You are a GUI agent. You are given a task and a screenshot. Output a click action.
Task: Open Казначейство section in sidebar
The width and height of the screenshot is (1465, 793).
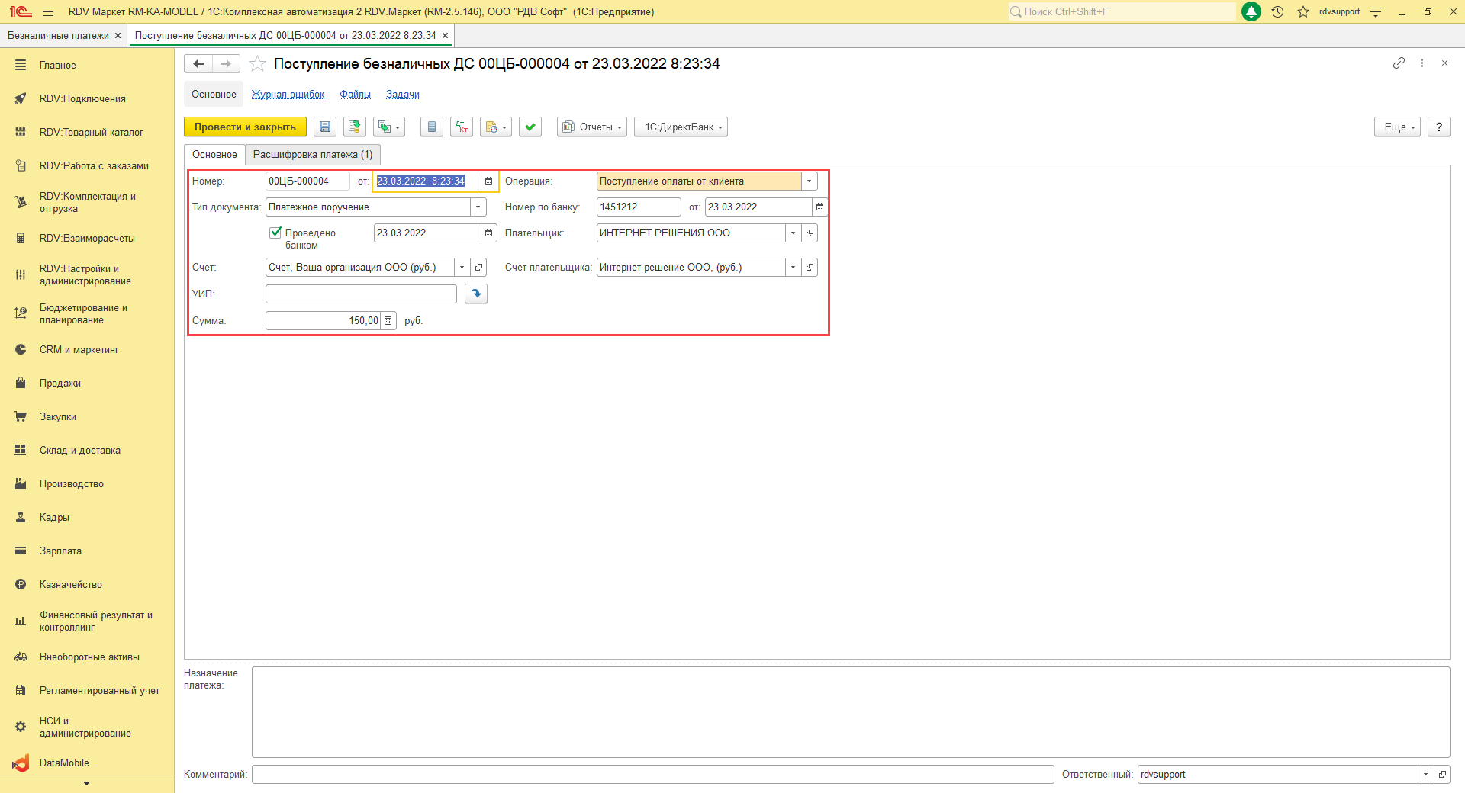71,585
